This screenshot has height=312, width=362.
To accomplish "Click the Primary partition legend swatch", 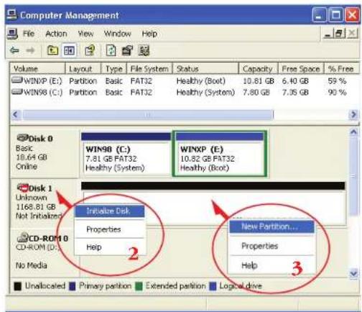I will [x=73, y=286].
